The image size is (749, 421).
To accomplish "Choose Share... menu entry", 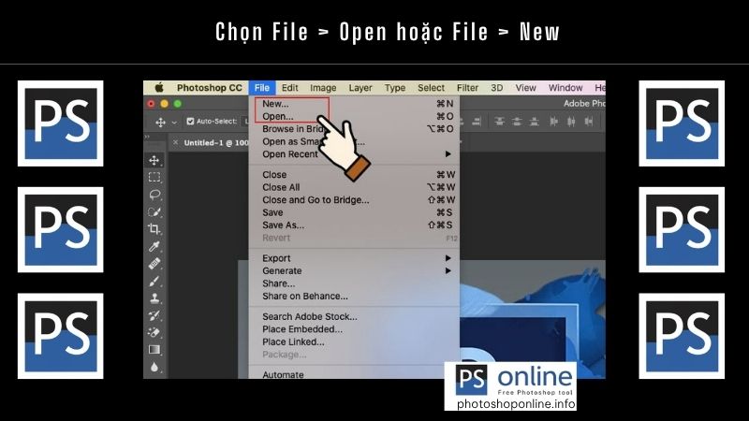I will pos(354,283).
